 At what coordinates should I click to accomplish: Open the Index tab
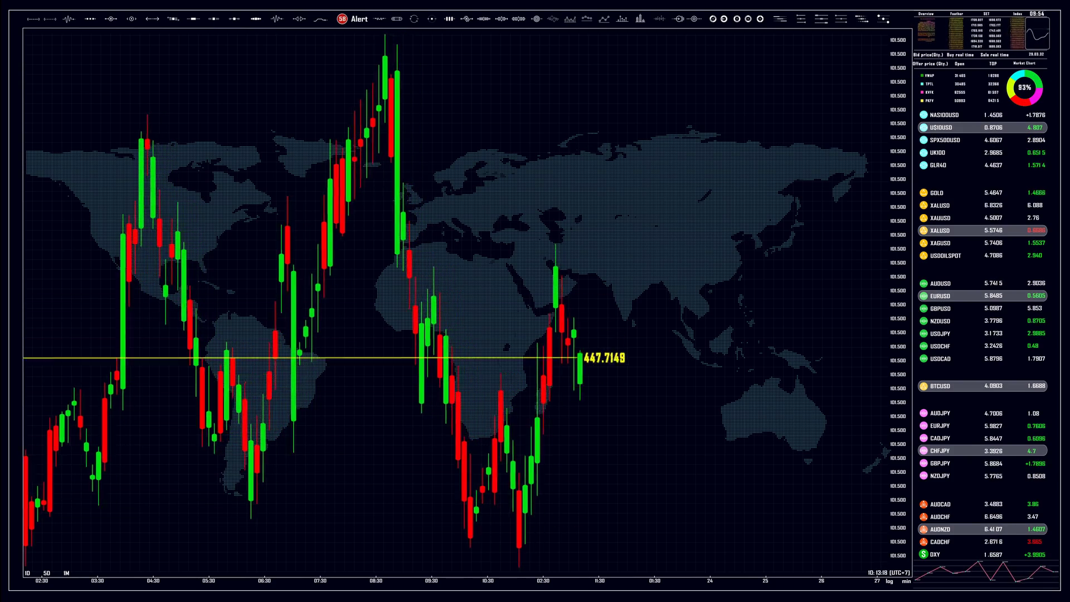pyautogui.click(x=1018, y=13)
